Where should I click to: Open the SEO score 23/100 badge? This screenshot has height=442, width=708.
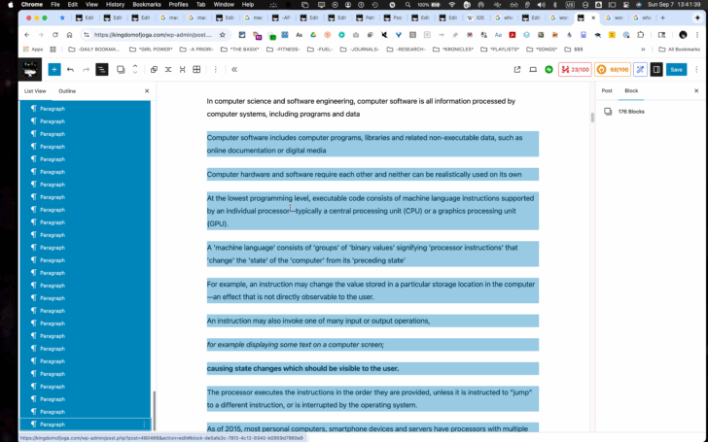click(575, 70)
